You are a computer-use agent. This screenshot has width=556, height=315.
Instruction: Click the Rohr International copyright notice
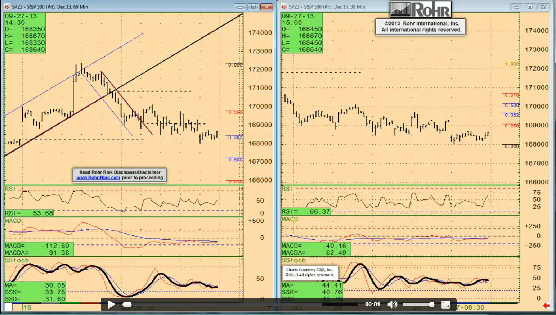click(x=421, y=27)
